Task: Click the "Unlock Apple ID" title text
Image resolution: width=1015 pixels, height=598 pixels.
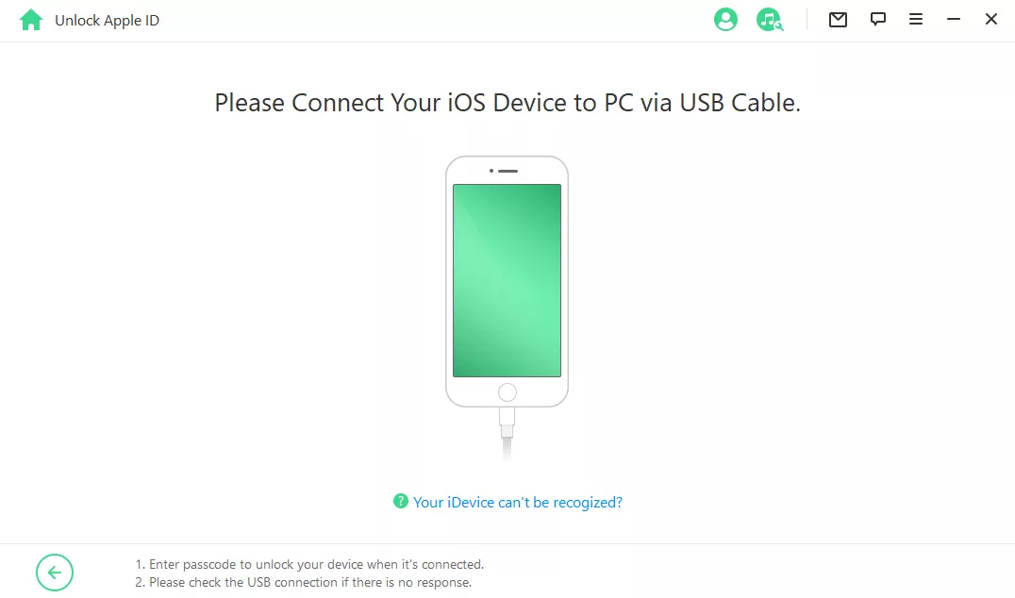Action: (107, 21)
